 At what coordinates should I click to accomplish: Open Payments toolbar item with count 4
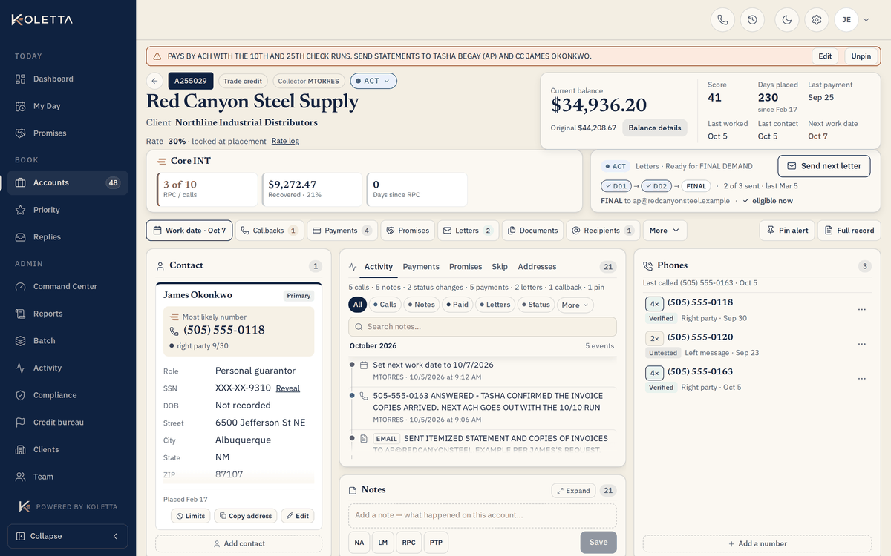pyautogui.click(x=342, y=231)
